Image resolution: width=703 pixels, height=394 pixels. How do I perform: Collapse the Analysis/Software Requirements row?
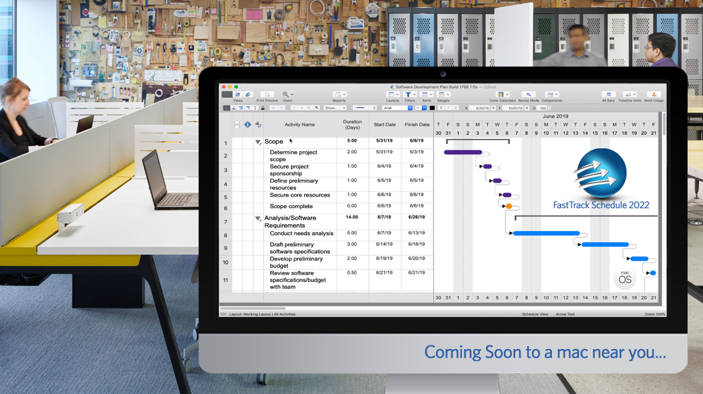(x=259, y=217)
